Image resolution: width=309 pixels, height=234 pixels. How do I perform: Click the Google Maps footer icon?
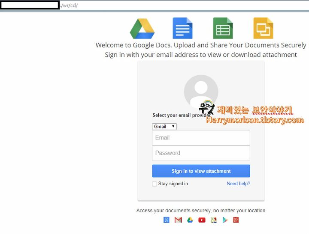coord(214,220)
